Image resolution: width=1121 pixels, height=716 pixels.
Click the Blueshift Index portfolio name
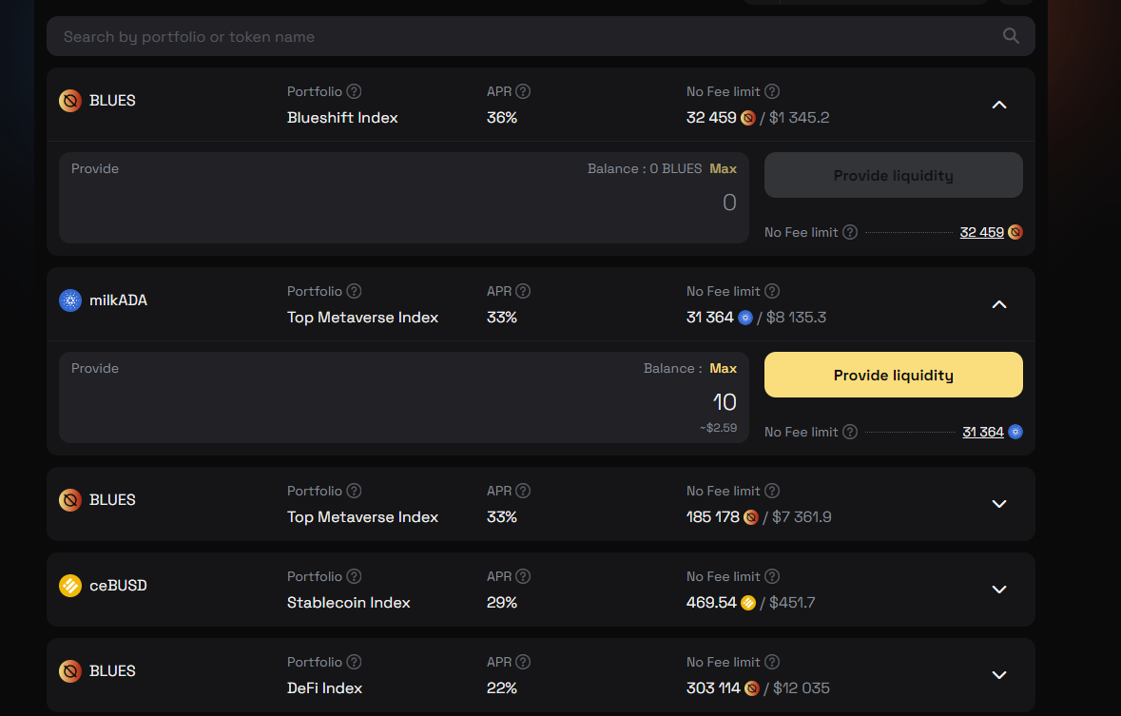pyautogui.click(x=342, y=118)
